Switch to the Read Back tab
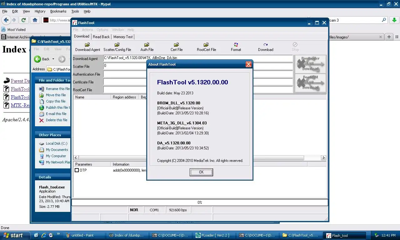The width and height of the screenshot is (400, 240). 101,37
